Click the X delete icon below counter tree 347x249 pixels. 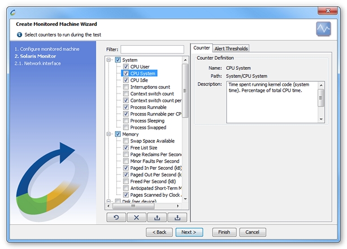coord(137,217)
